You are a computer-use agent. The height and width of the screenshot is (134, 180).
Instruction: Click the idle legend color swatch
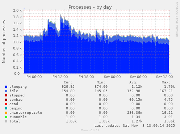6,91
